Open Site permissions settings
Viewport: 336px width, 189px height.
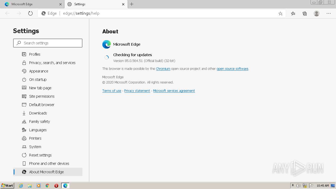click(48, 96)
